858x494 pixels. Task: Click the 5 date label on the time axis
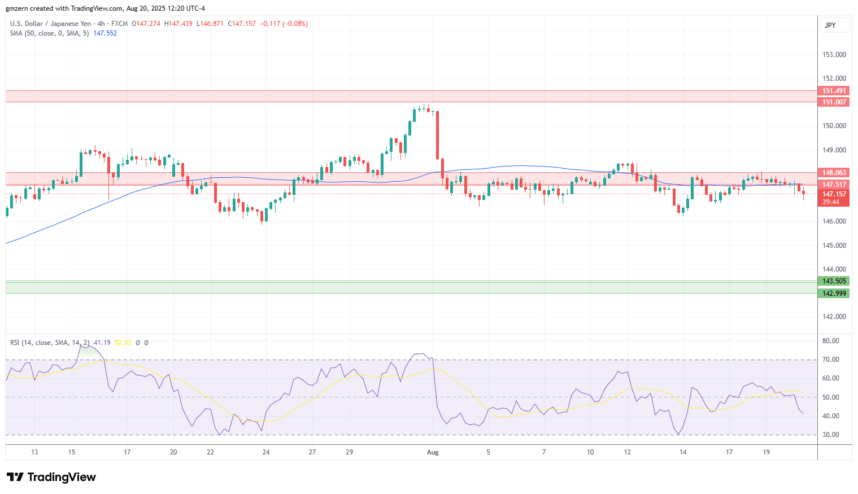click(489, 452)
